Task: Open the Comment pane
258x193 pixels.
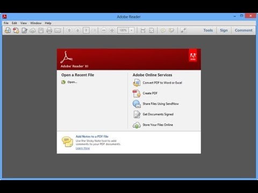Action: click(x=243, y=31)
